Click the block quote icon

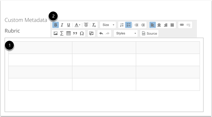[75, 33]
